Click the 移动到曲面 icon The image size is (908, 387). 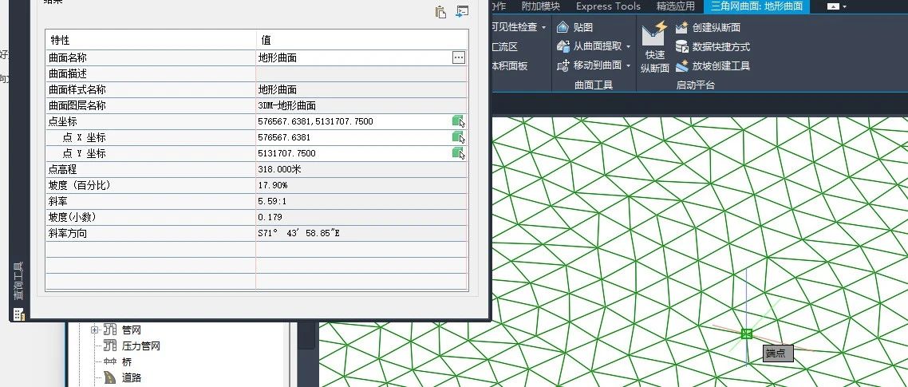563,65
